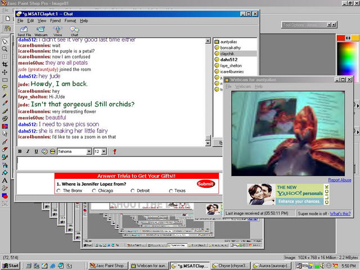The height and width of the screenshot is (270, 360).
Task: Click the Chat icon in chat toolbar
Action: click(74, 31)
